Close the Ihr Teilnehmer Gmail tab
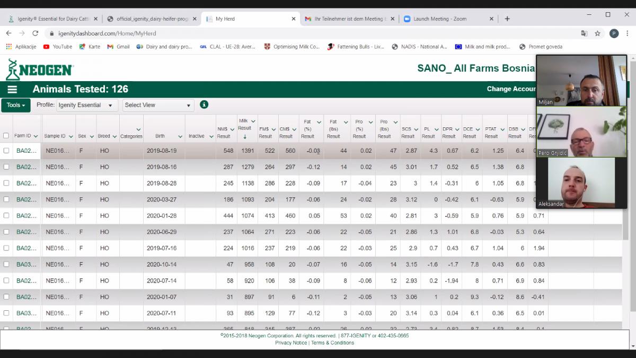 coord(392,19)
